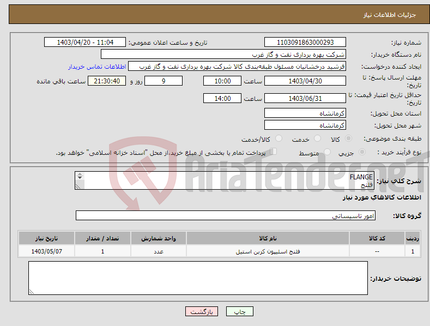The width and height of the screenshot is (430, 326).
Task: Click the تعداد / مقدار column header
Action: (x=102, y=238)
